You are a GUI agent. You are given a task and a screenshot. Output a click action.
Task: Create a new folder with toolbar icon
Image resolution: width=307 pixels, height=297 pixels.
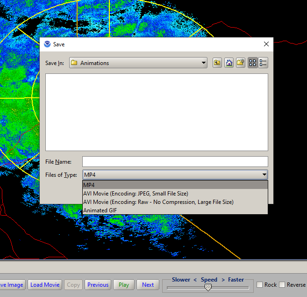(x=240, y=63)
